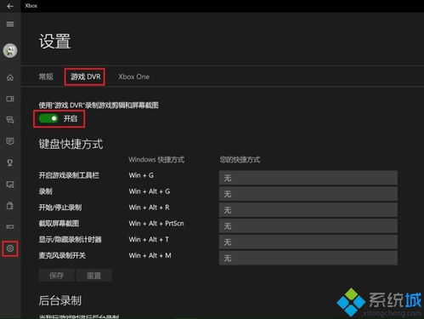Viewport: 424px width, 319px height.
Task: Open the user profile avatar
Action: coord(10,50)
